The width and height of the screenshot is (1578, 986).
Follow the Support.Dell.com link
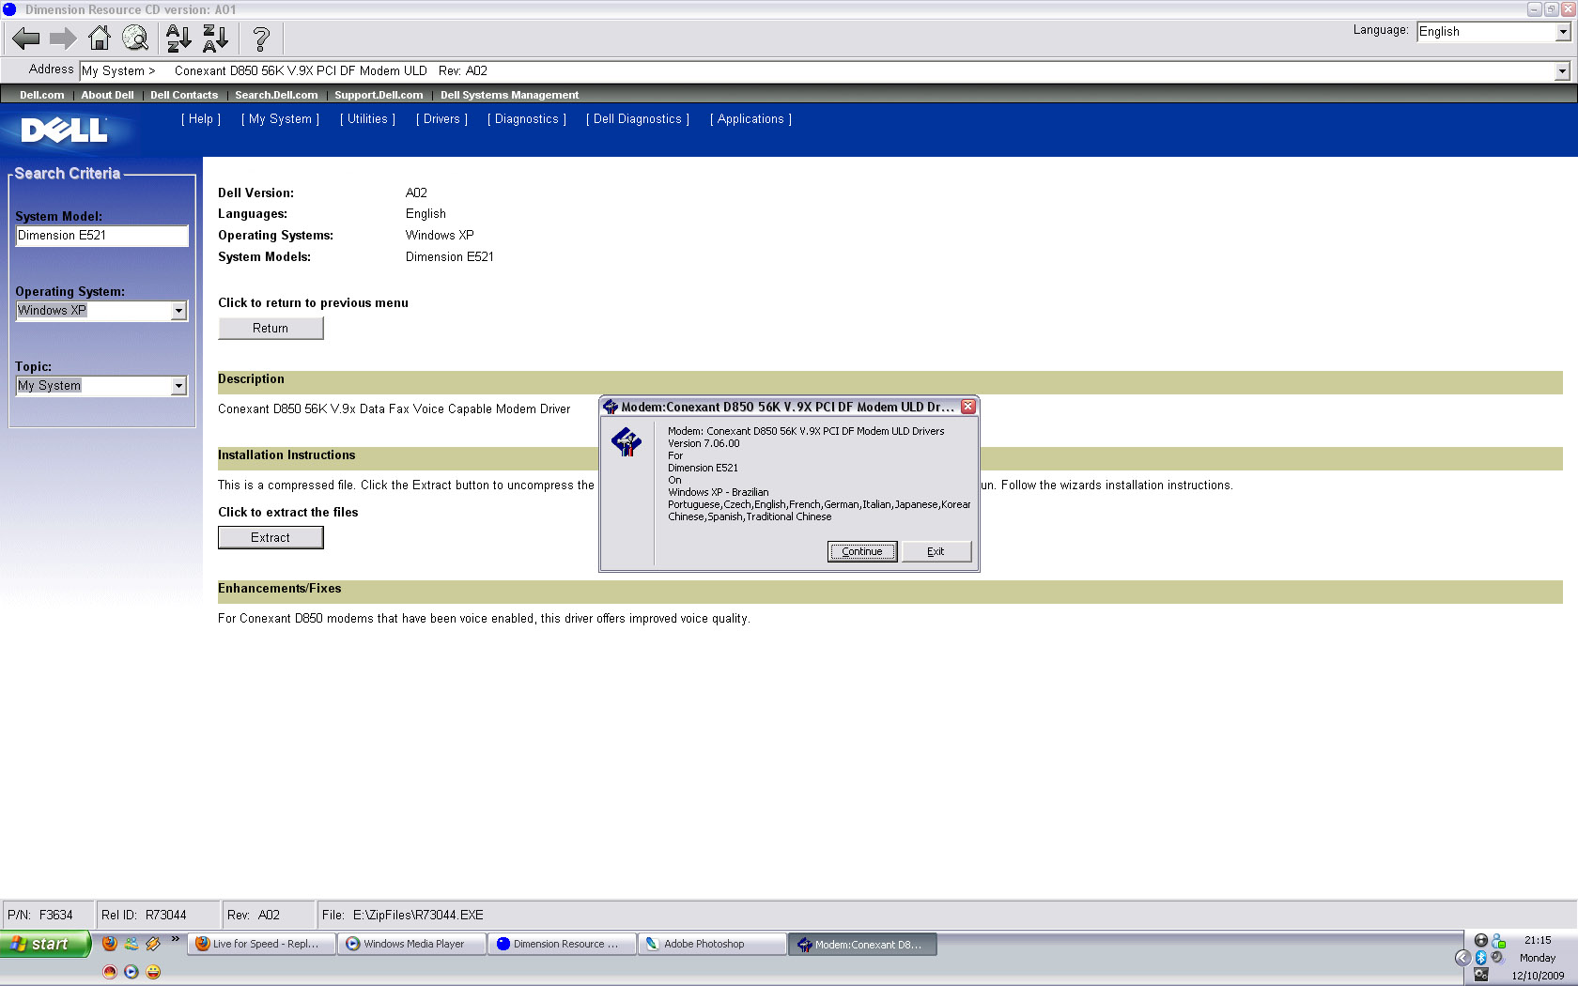pos(379,95)
